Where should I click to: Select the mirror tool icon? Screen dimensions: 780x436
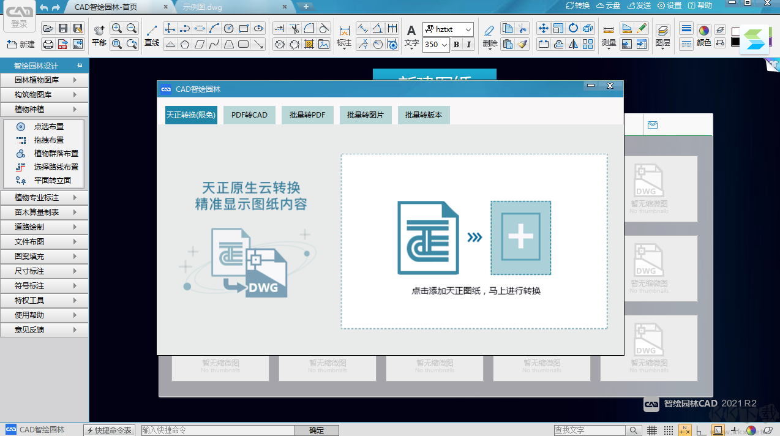573,44
